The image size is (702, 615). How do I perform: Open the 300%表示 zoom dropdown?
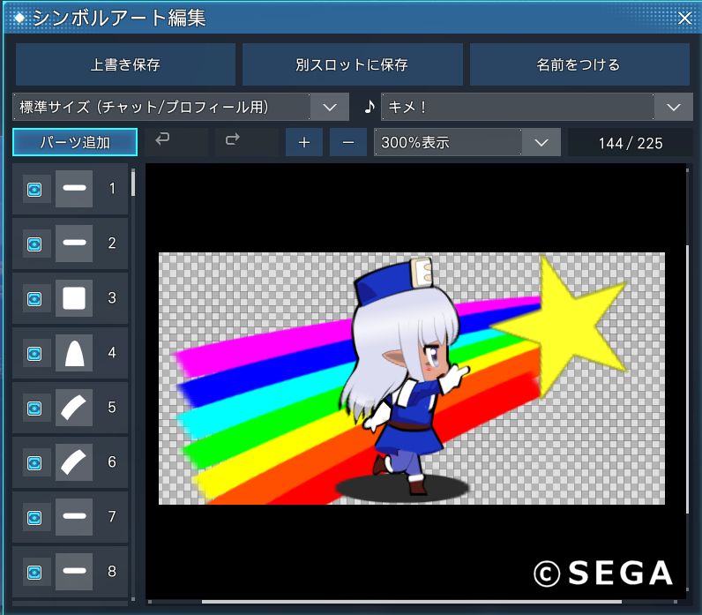467,142
